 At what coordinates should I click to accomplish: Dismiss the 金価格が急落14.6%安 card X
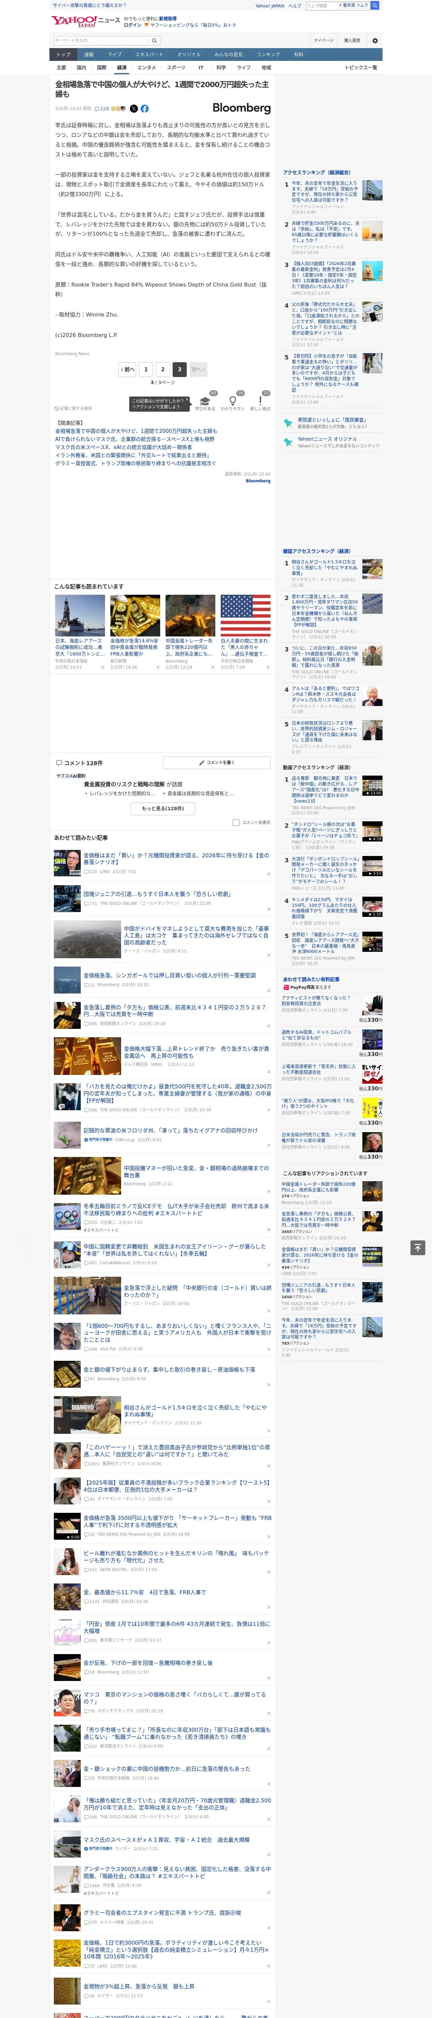click(157, 667)
